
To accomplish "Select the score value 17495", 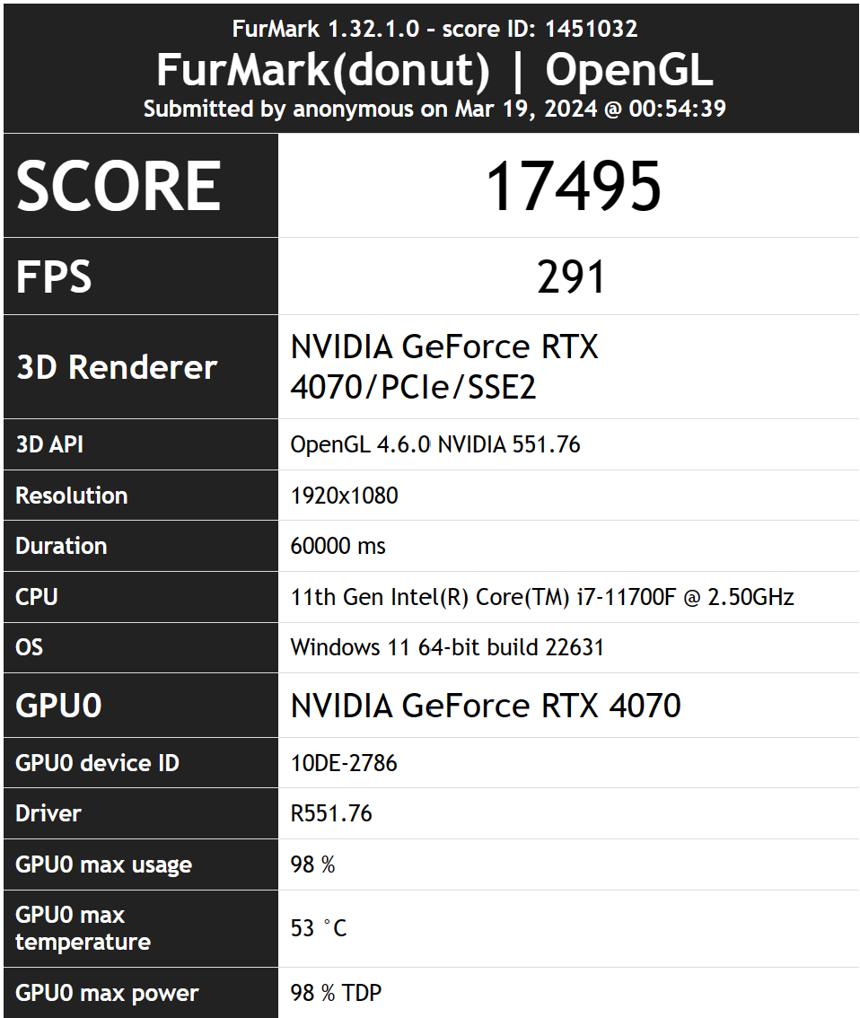I will [574, 187].
